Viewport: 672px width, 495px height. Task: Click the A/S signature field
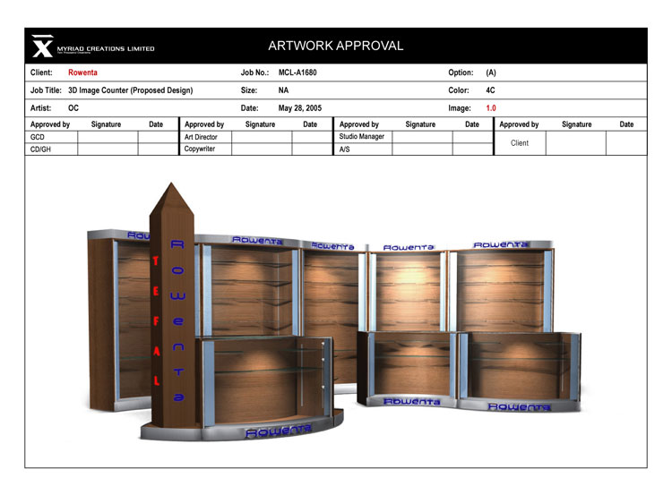(x=422, y=149)
